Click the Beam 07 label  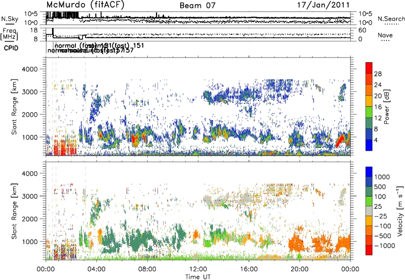click(x=197, y=6)
